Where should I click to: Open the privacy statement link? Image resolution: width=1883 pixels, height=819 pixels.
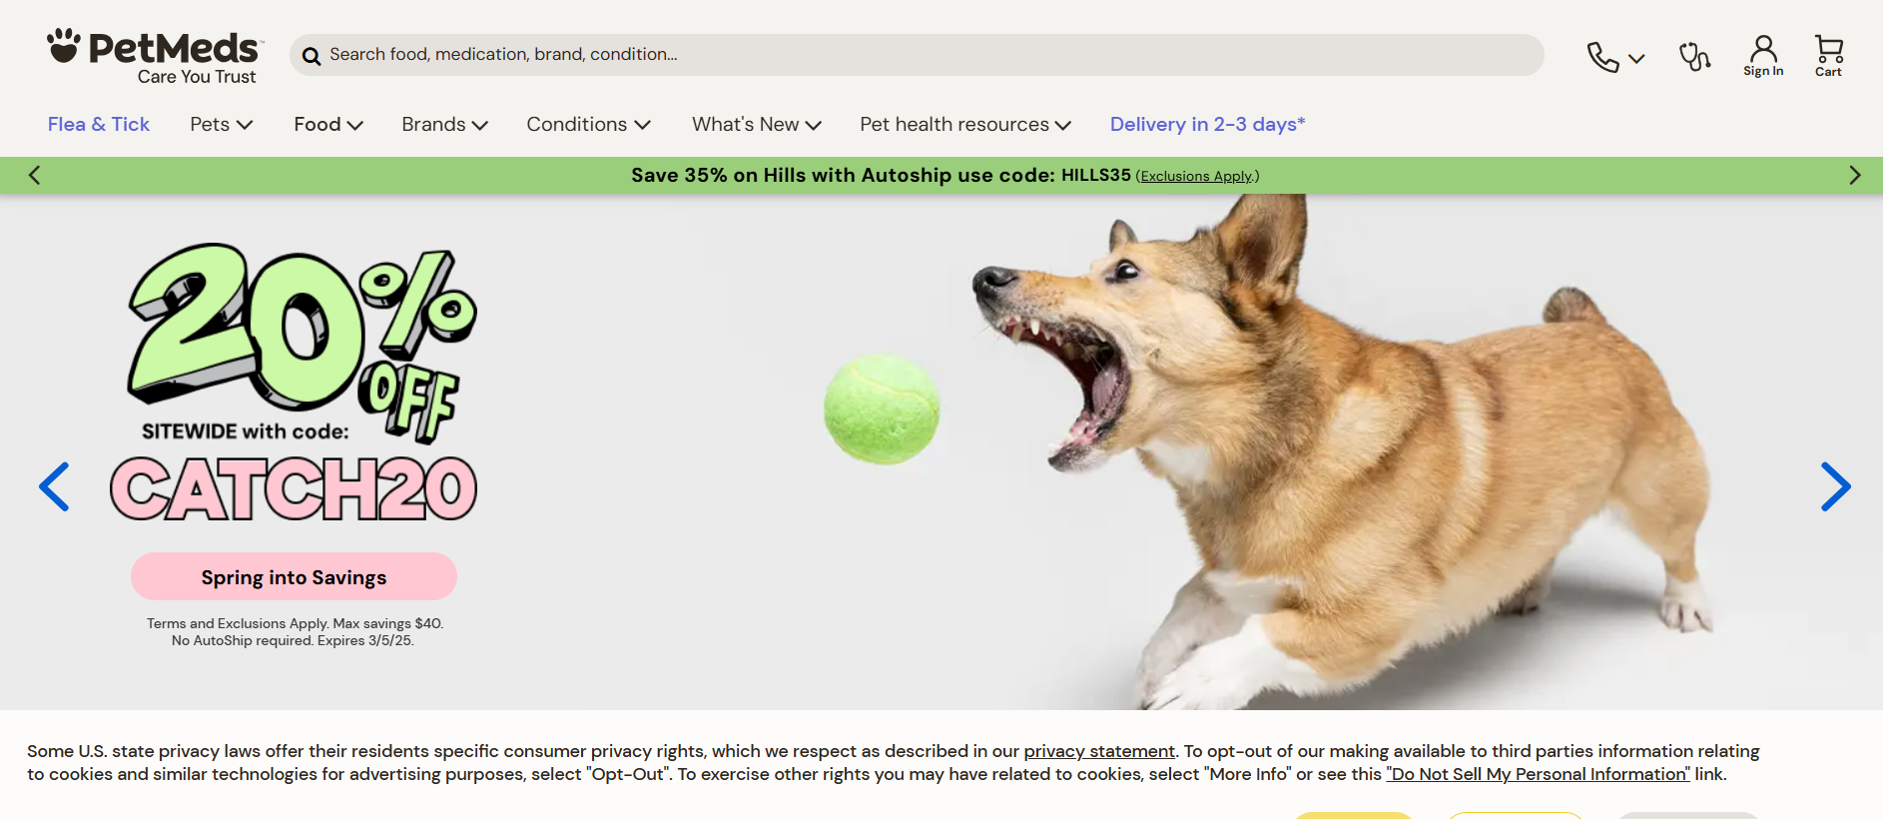pos(1099,751)
